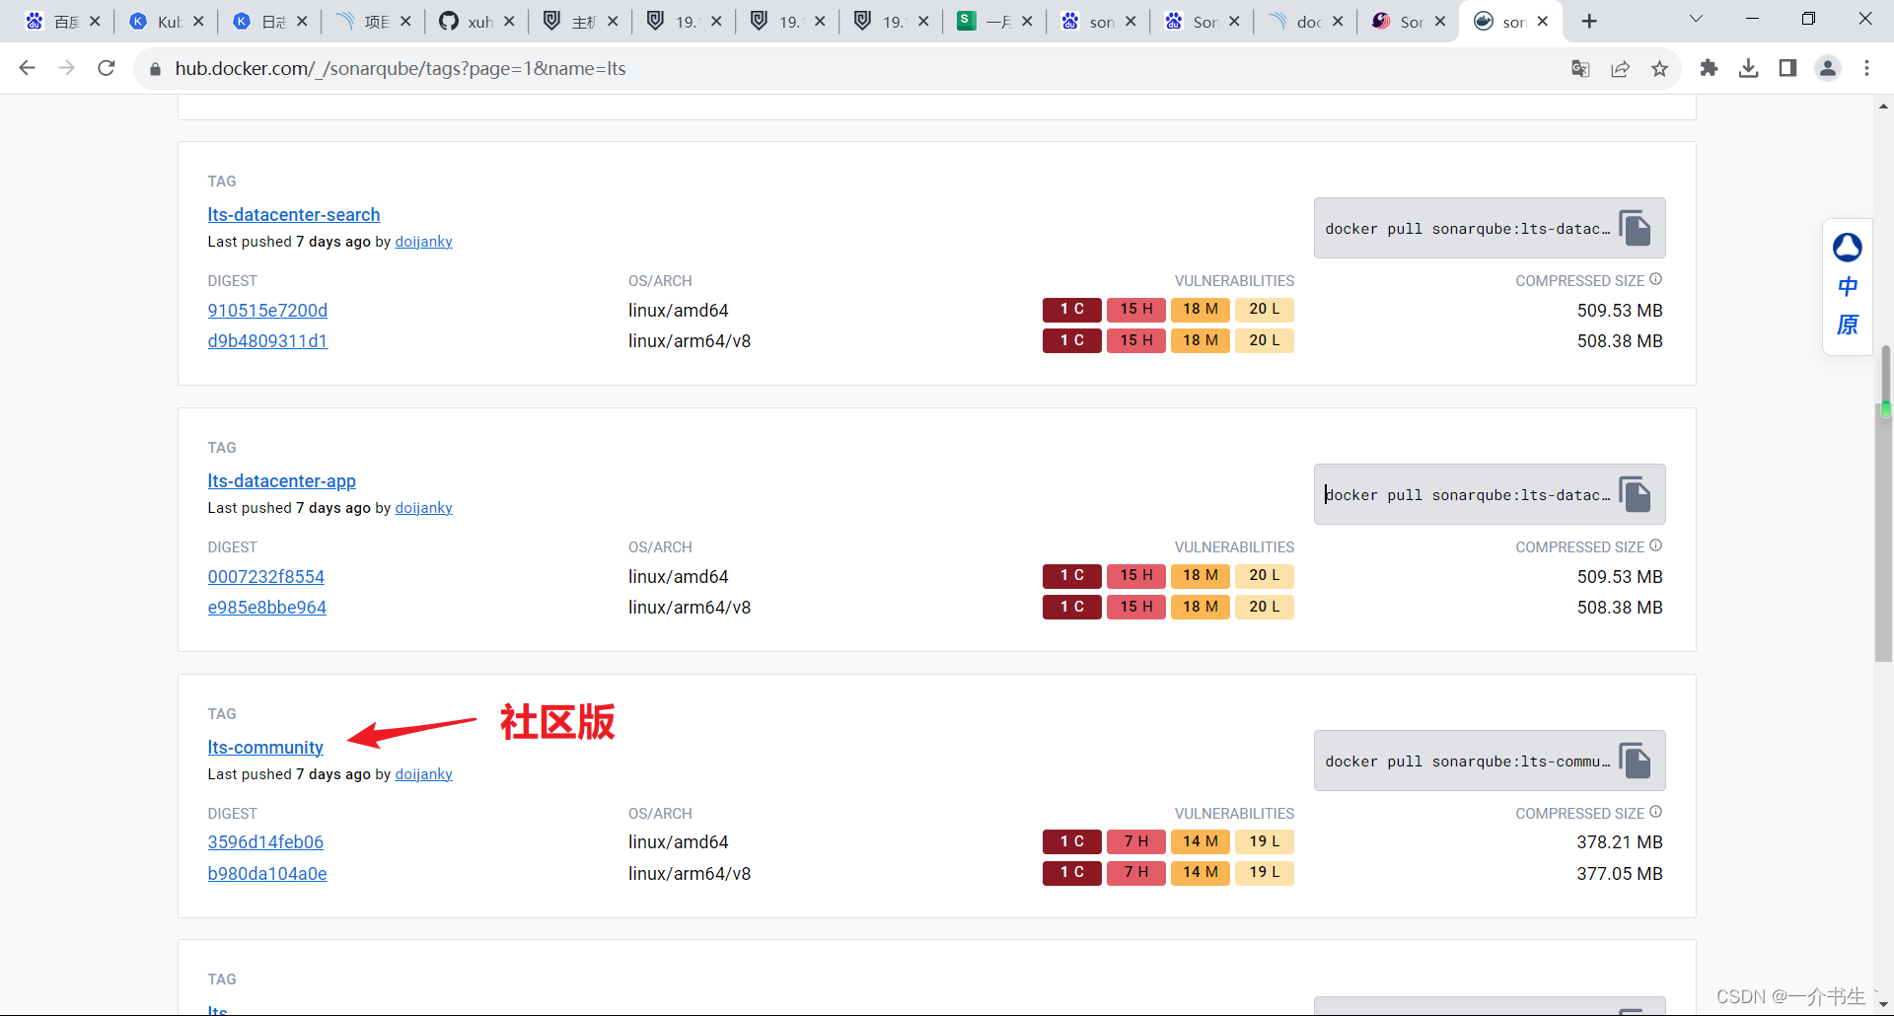Switch to the first Baidu tab
Screen dimensions: 1894x1016
pos(63,21)
